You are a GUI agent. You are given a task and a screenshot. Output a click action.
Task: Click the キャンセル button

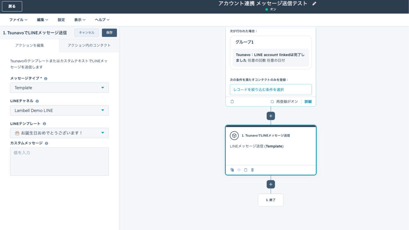coord(87,33)
